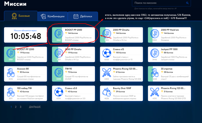
Task: Focus the mission search field
Action: coord(161,3)
